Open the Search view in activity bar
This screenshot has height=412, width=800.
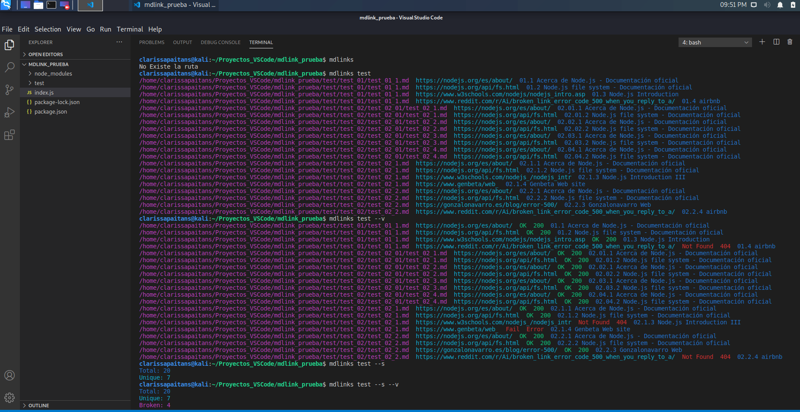pos(10,67)
